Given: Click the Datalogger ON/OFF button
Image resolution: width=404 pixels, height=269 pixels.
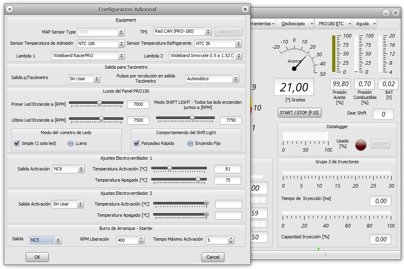Looking at the screenshot, I should pyautogui.click(x=380, y=144).
